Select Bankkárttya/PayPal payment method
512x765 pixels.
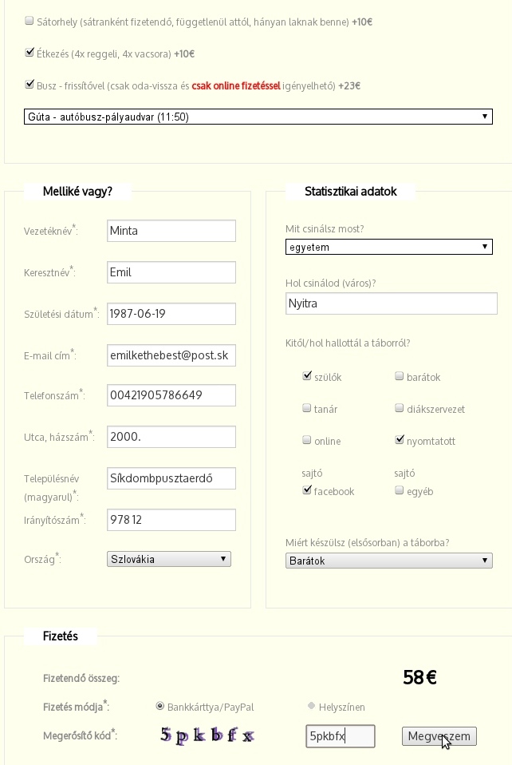pyautogui.click(x=160, y=706)
